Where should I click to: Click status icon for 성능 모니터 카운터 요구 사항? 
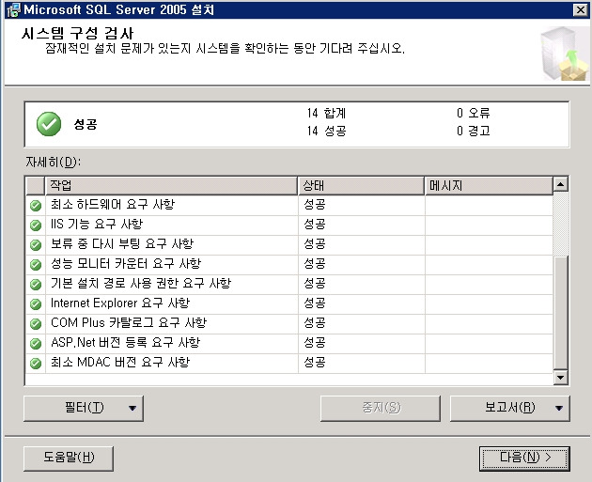coord(36,265)
